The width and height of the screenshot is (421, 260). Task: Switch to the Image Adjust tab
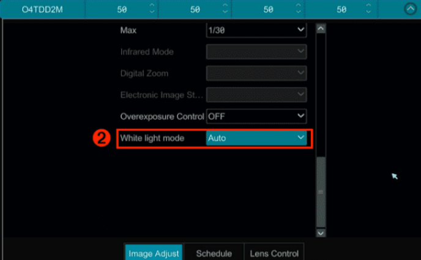click(x=154, y=253)
